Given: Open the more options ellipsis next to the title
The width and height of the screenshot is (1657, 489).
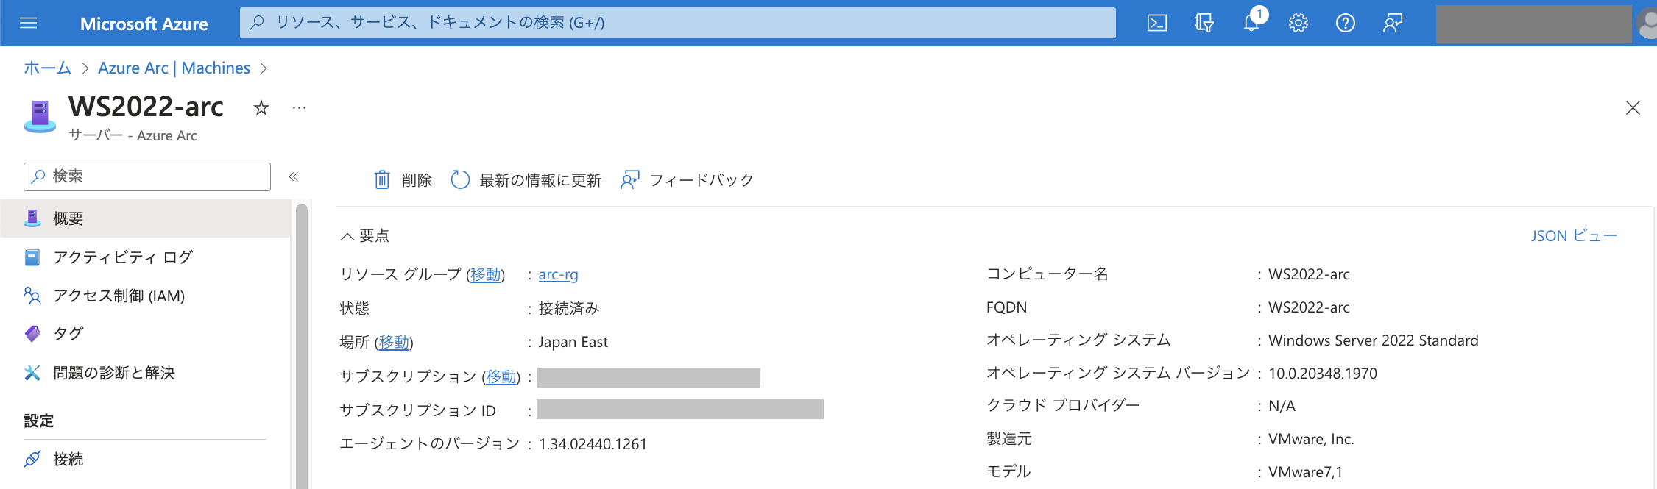Looking at the screenshot, I should (x=299, y=108).
